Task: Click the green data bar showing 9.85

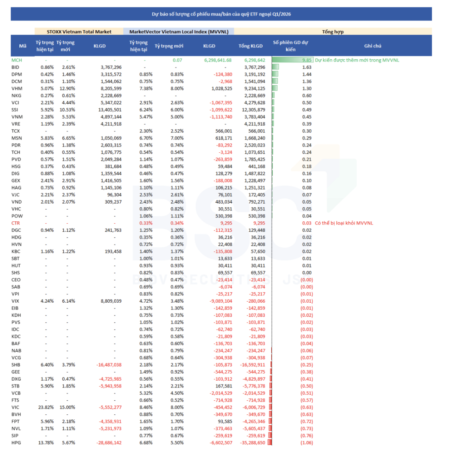Action: 292,60
